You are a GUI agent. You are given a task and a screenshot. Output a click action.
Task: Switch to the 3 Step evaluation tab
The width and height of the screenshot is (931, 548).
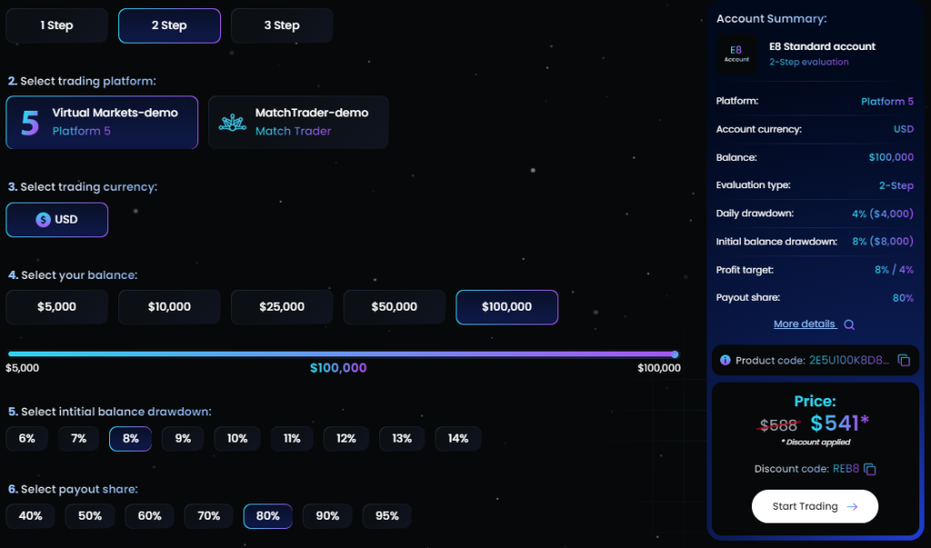(x=282, y=25)
